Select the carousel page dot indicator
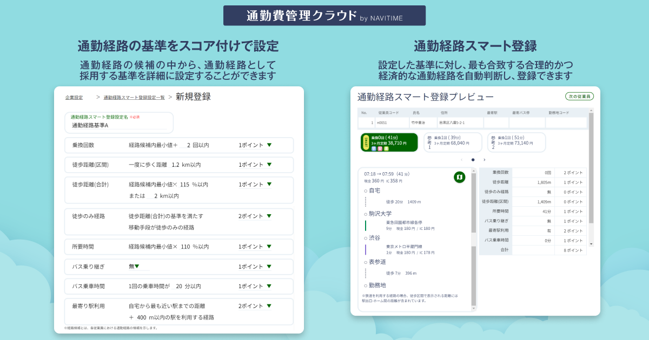 (x=473, y=160)
